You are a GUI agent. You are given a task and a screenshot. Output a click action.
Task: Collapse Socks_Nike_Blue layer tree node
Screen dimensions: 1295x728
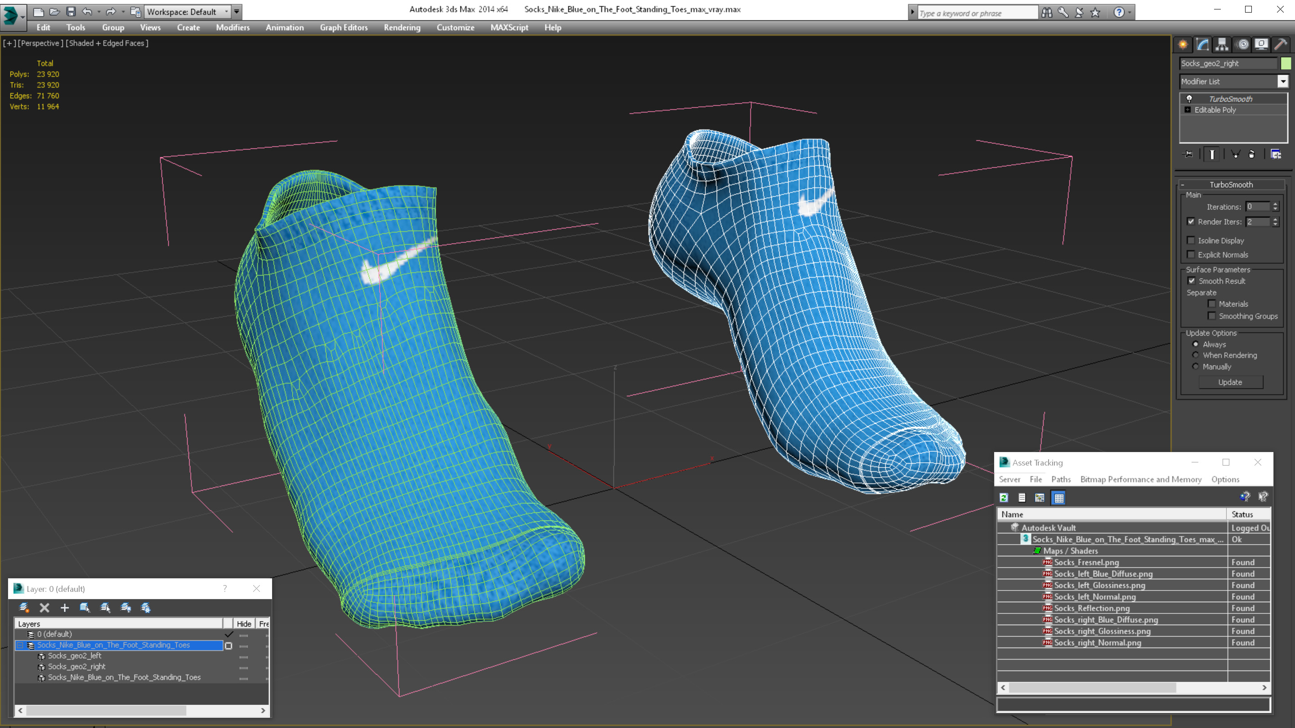20,645
